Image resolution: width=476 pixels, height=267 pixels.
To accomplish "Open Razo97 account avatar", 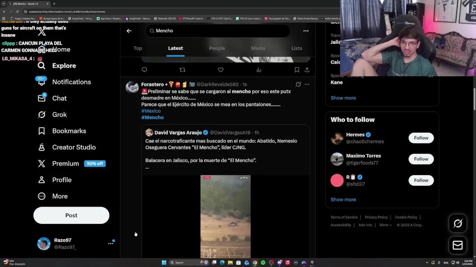I will coord(44,244).
